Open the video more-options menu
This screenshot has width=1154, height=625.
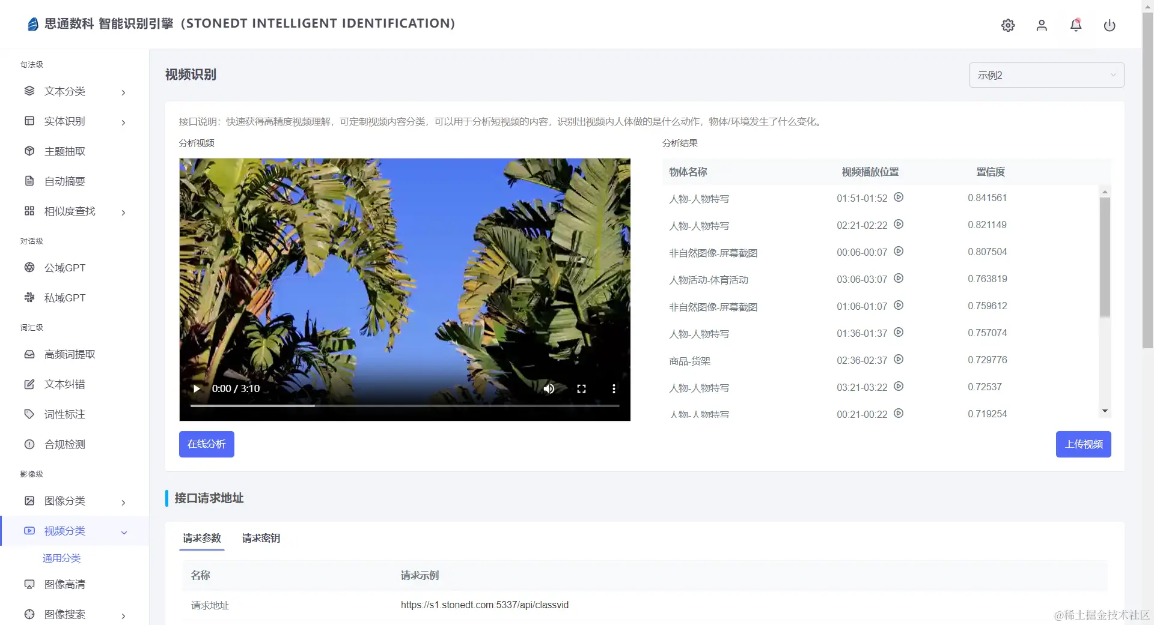(614, 388)
